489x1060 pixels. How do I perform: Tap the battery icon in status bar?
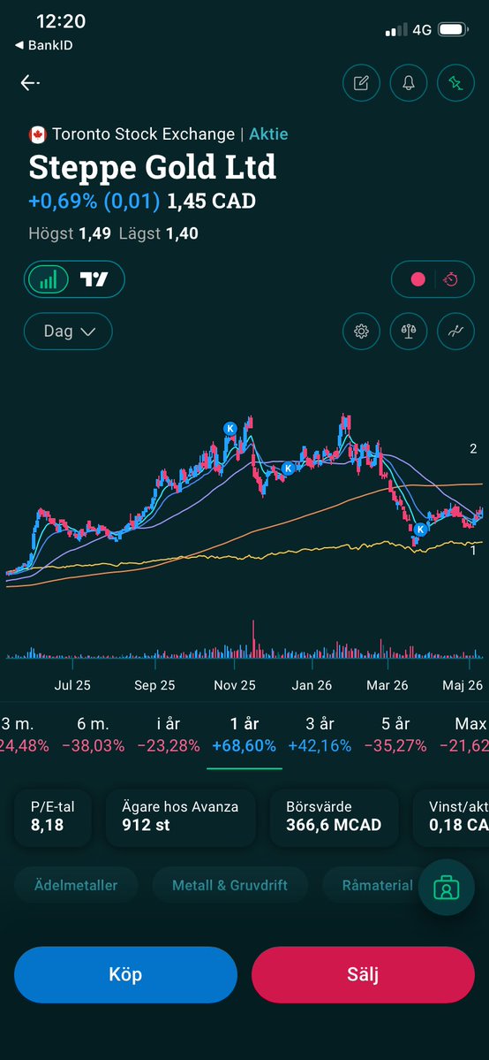pos(453,30)
